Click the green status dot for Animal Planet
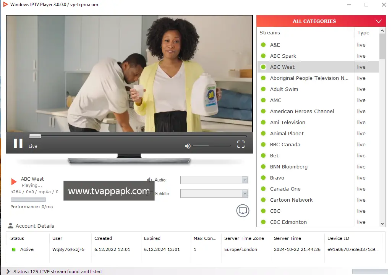The image size is (392, 275). 263,134
